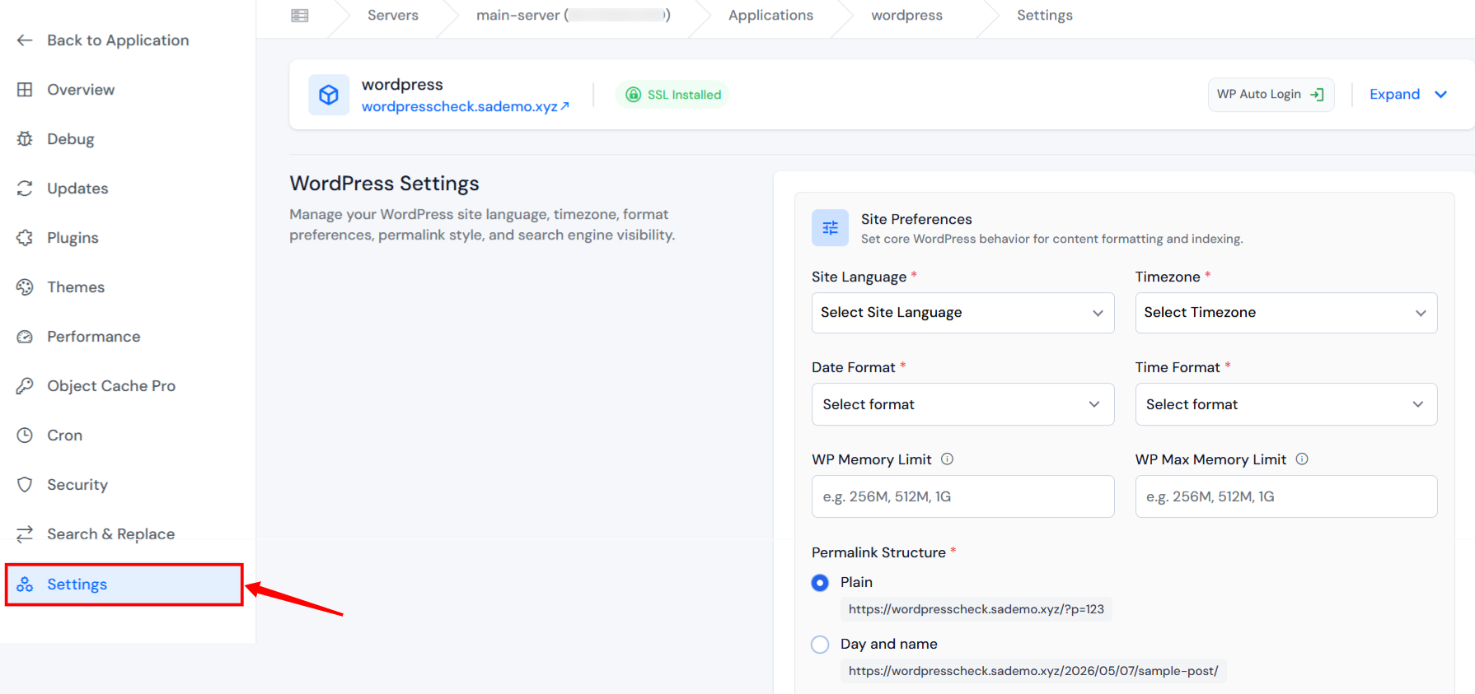Click the WP Max Memory Limit info icon
Viewport: 1475px width, 694px height.
tap(1302, 459)
